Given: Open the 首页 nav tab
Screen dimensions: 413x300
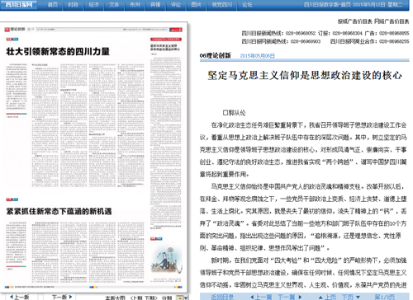Looking at the screenshot, I should click(53, 5).
